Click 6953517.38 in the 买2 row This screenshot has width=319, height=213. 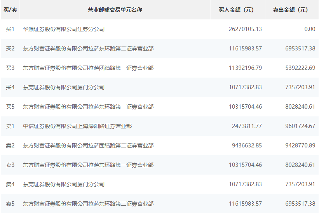tap(300, 48)
